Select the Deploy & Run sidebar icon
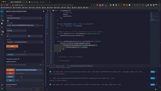The height and width of the screenshot is (91, 161). pyautogui.click(x=2, y=24)
